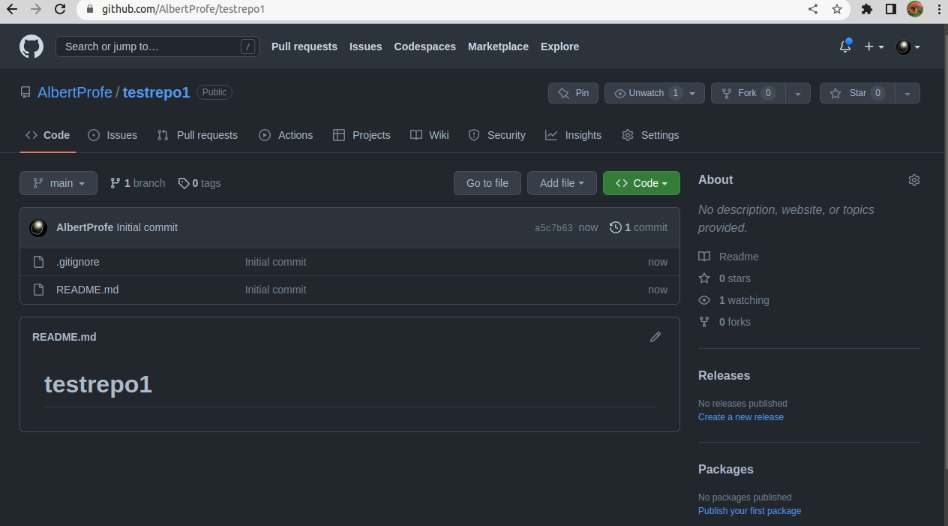This screenshot has height=526, width=948.
Task: Open About settings gear icon
Action: (x=913, y=180)
